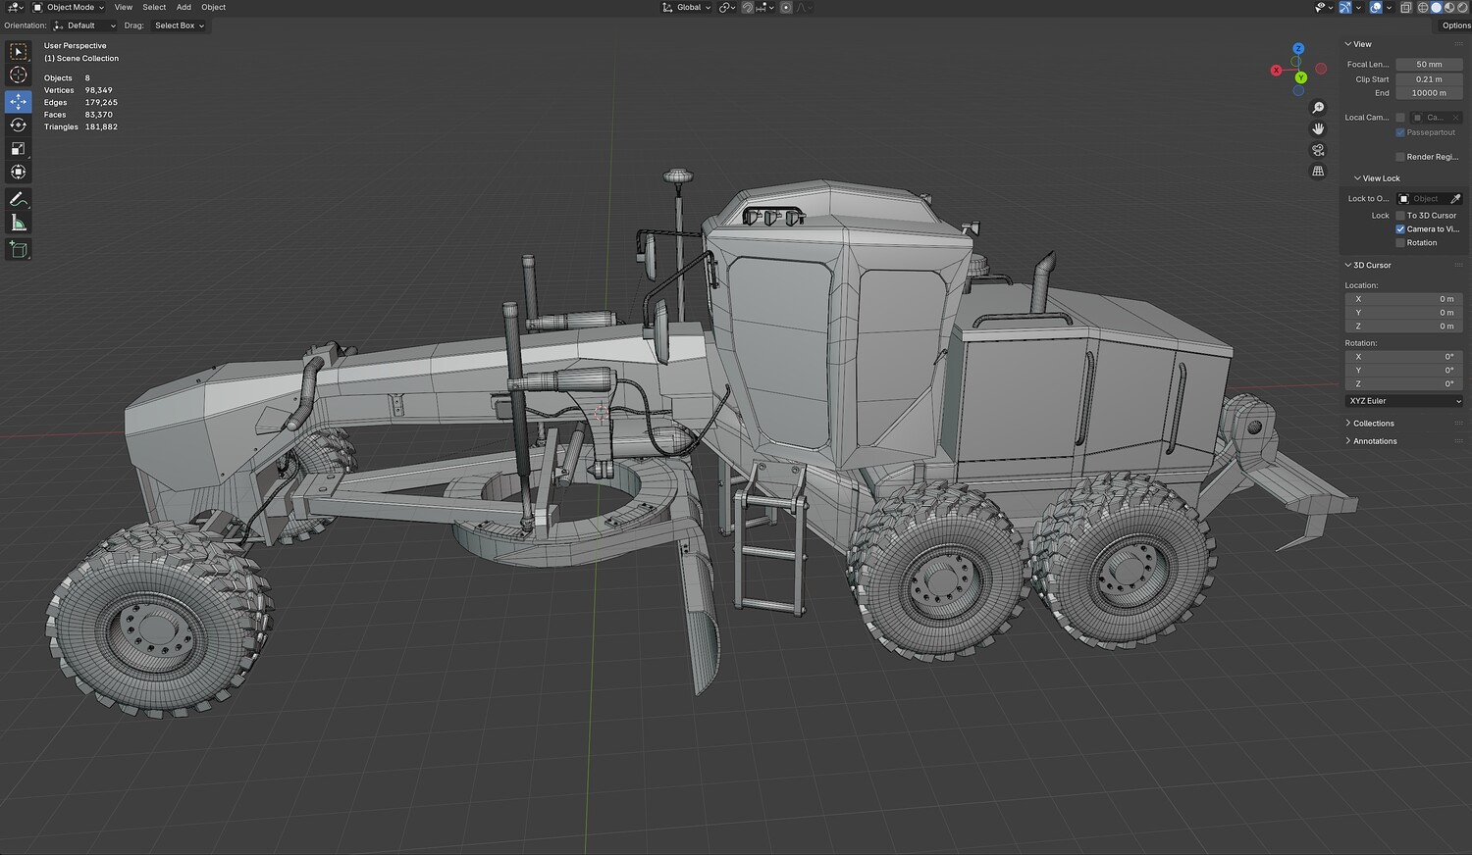Open Global transform orientation dropdown
Image resolution: width=1472 pixels, height=855 pixels.
coord(686,7)
